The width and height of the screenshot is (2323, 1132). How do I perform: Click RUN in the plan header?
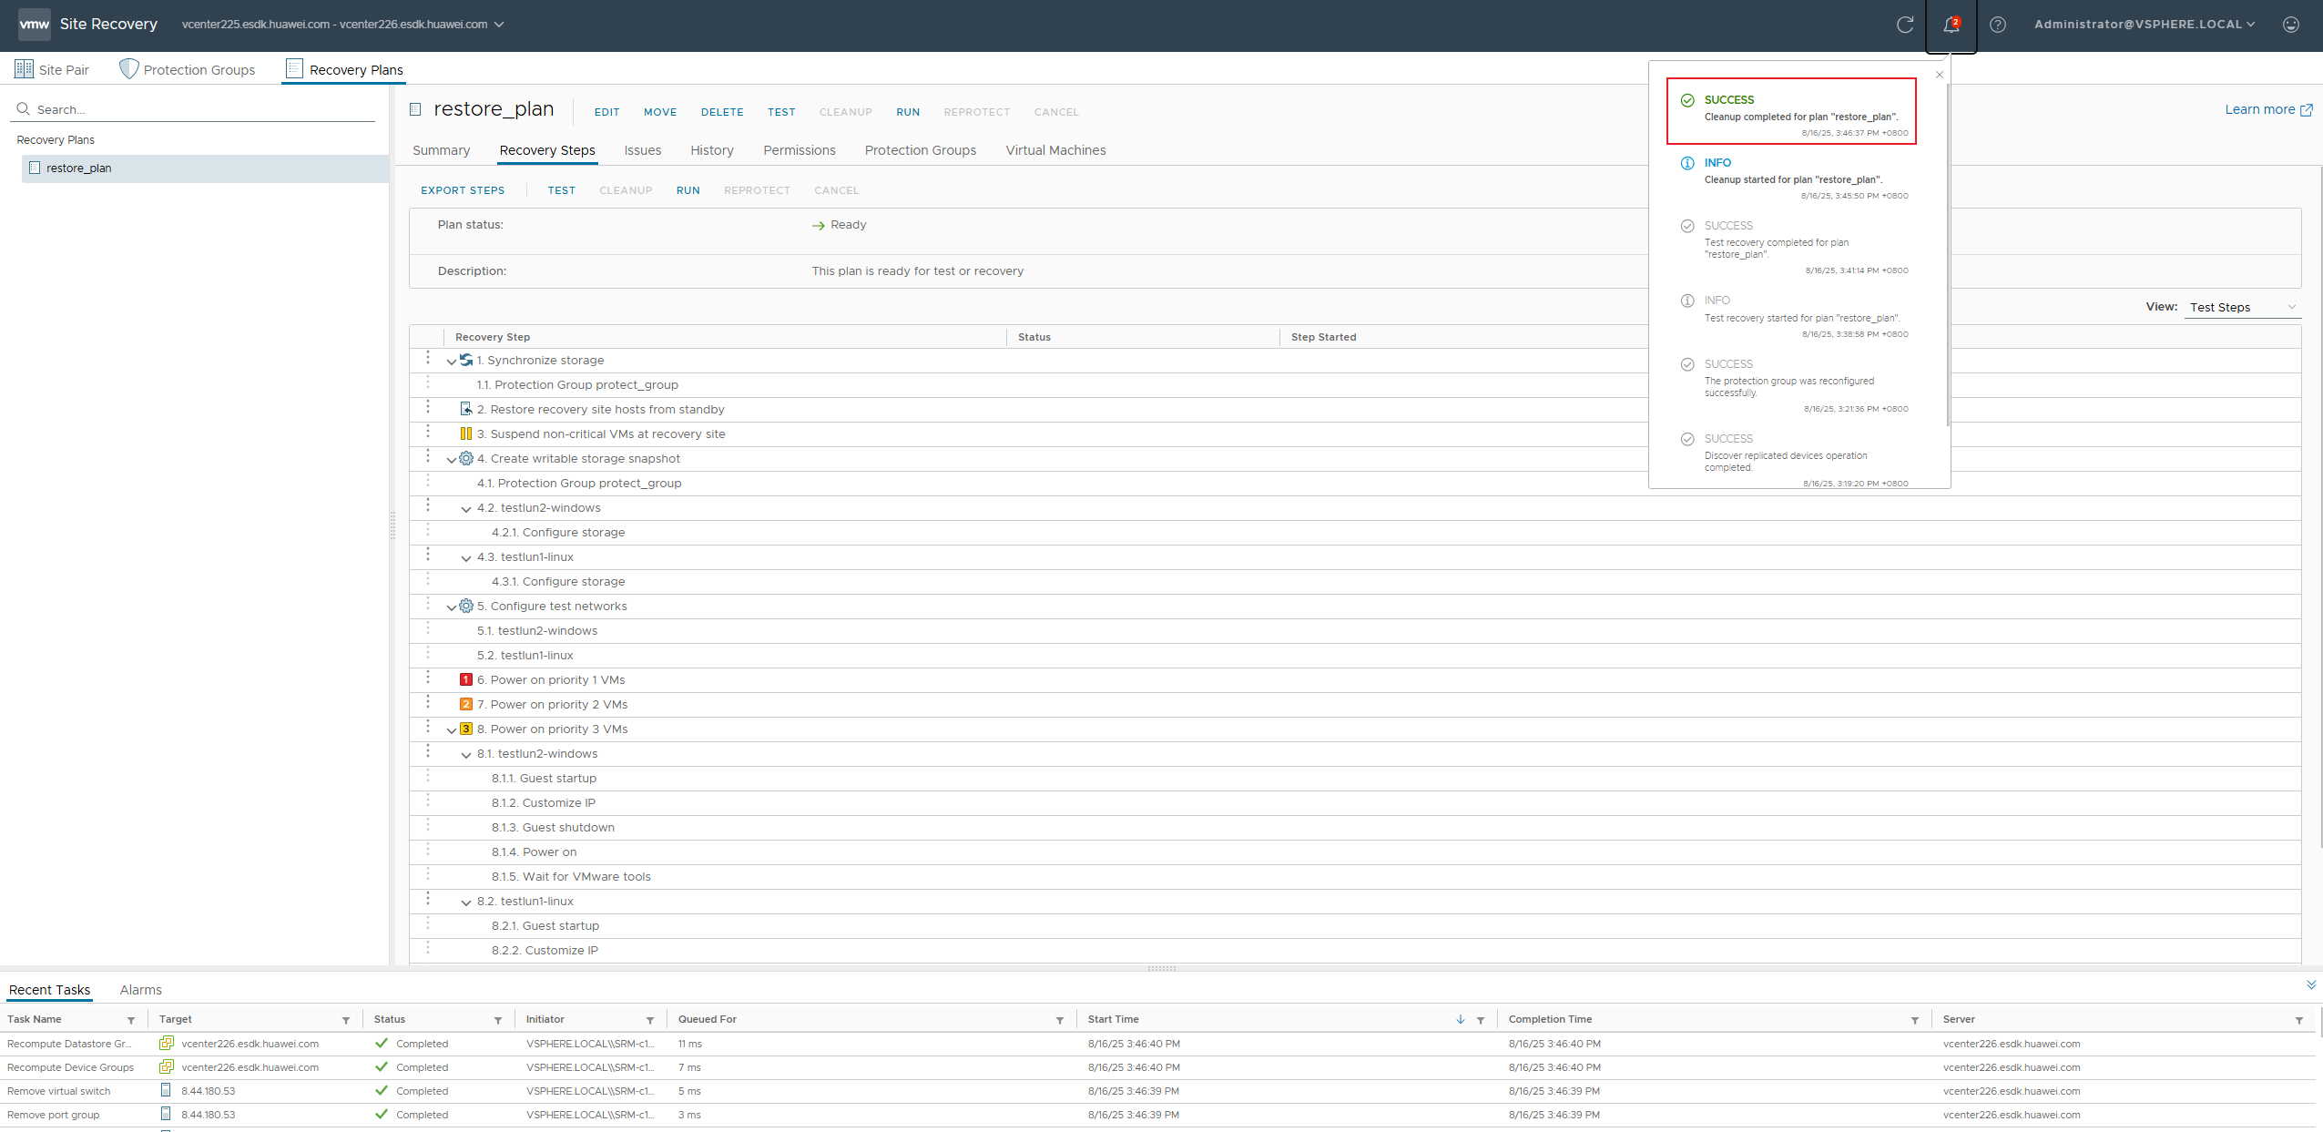pos(908,112)
